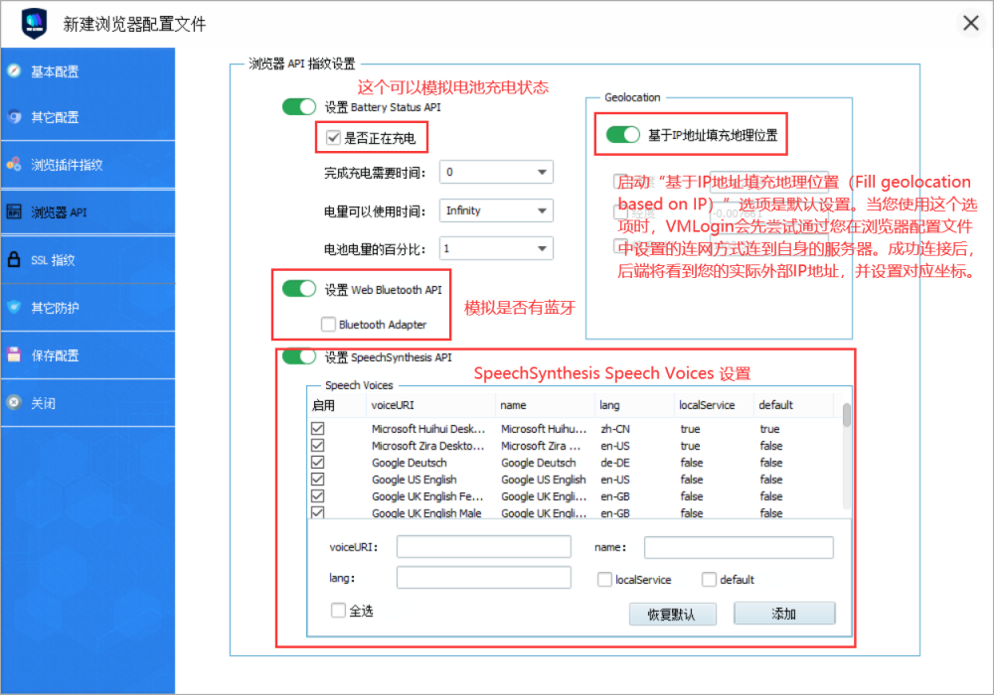Viewport: 994px width, 695px height.
Task: Toggle the 基于IP地址填充地理位置 switch
Action: point(623,135)
